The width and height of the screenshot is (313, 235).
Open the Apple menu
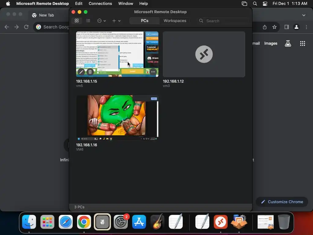click(x=8, y=3)
